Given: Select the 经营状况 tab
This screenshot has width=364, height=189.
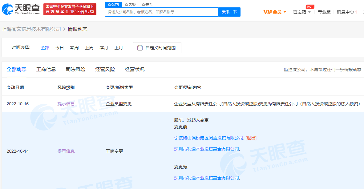Looking at the screenshot, I should point(135,70).
